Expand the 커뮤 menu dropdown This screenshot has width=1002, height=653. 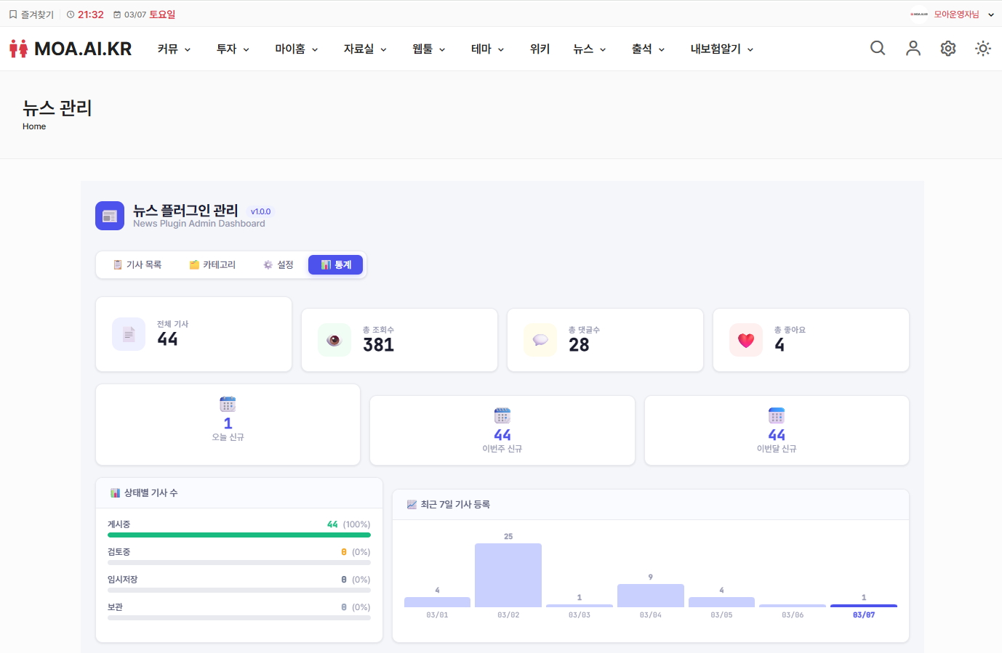175,49
